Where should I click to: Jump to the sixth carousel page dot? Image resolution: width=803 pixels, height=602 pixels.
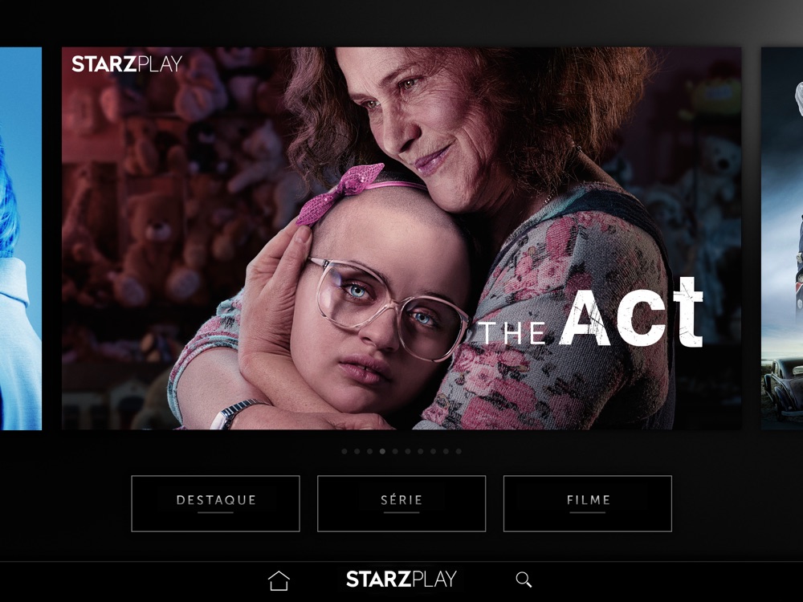408,451
